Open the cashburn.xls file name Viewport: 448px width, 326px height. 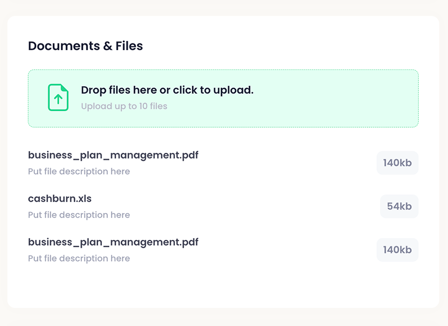(60, 199)
